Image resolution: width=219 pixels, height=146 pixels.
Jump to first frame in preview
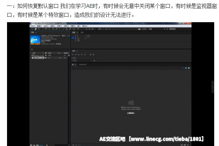[x=73, y=55]
